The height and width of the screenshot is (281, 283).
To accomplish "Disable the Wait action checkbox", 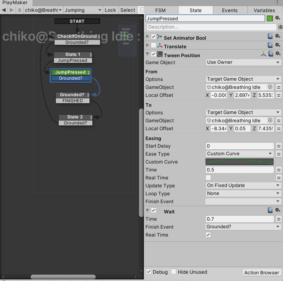I will click(153, 210).
